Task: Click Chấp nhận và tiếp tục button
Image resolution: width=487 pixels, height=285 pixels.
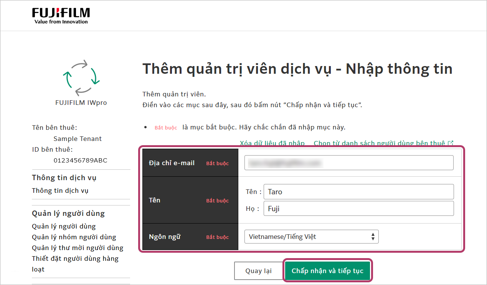Action: tap(327, 271)
